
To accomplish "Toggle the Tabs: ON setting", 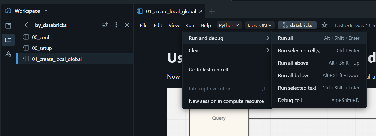I will coord(260,25).
